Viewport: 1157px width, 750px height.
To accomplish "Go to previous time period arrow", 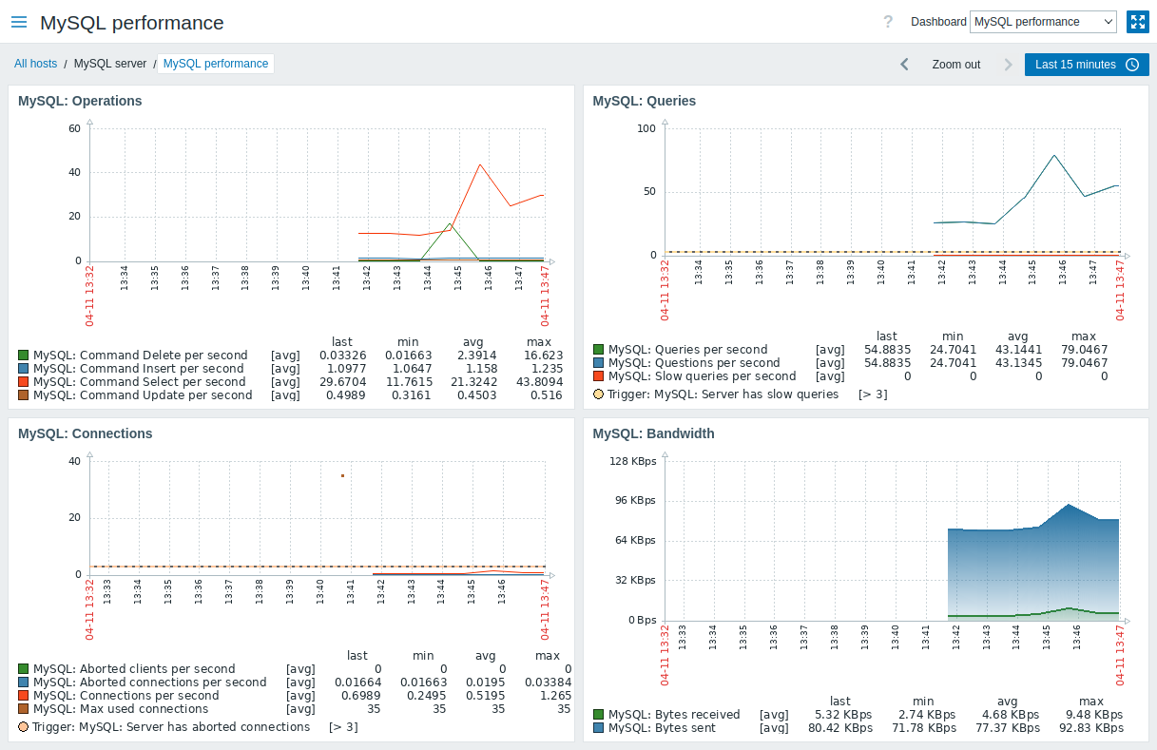I will coord(905,65).
